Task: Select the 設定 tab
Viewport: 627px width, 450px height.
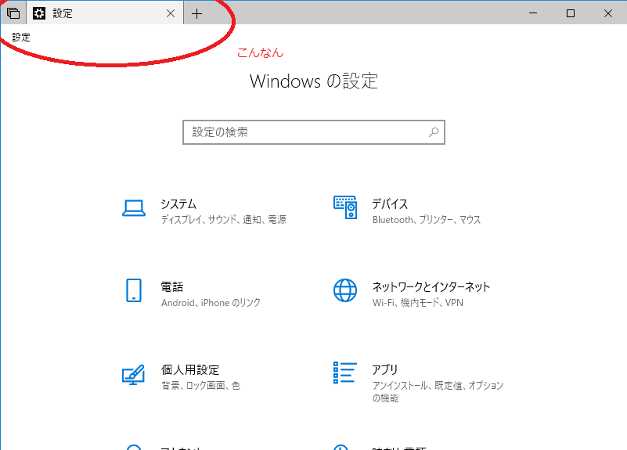Action: coord(105,13)
